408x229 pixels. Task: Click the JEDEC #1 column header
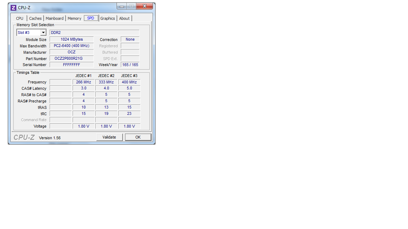(x=84, y=76)
